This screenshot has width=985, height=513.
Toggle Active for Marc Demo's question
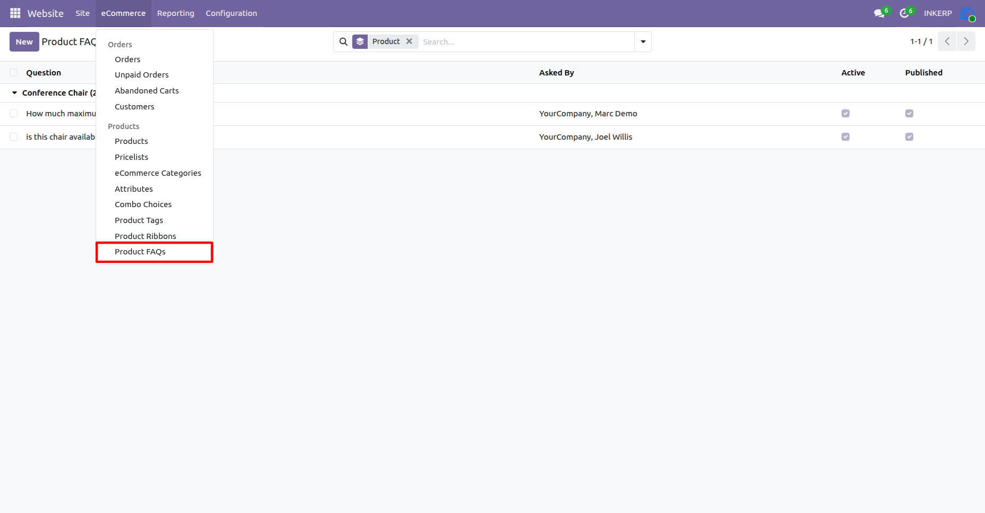click(845, 114)
